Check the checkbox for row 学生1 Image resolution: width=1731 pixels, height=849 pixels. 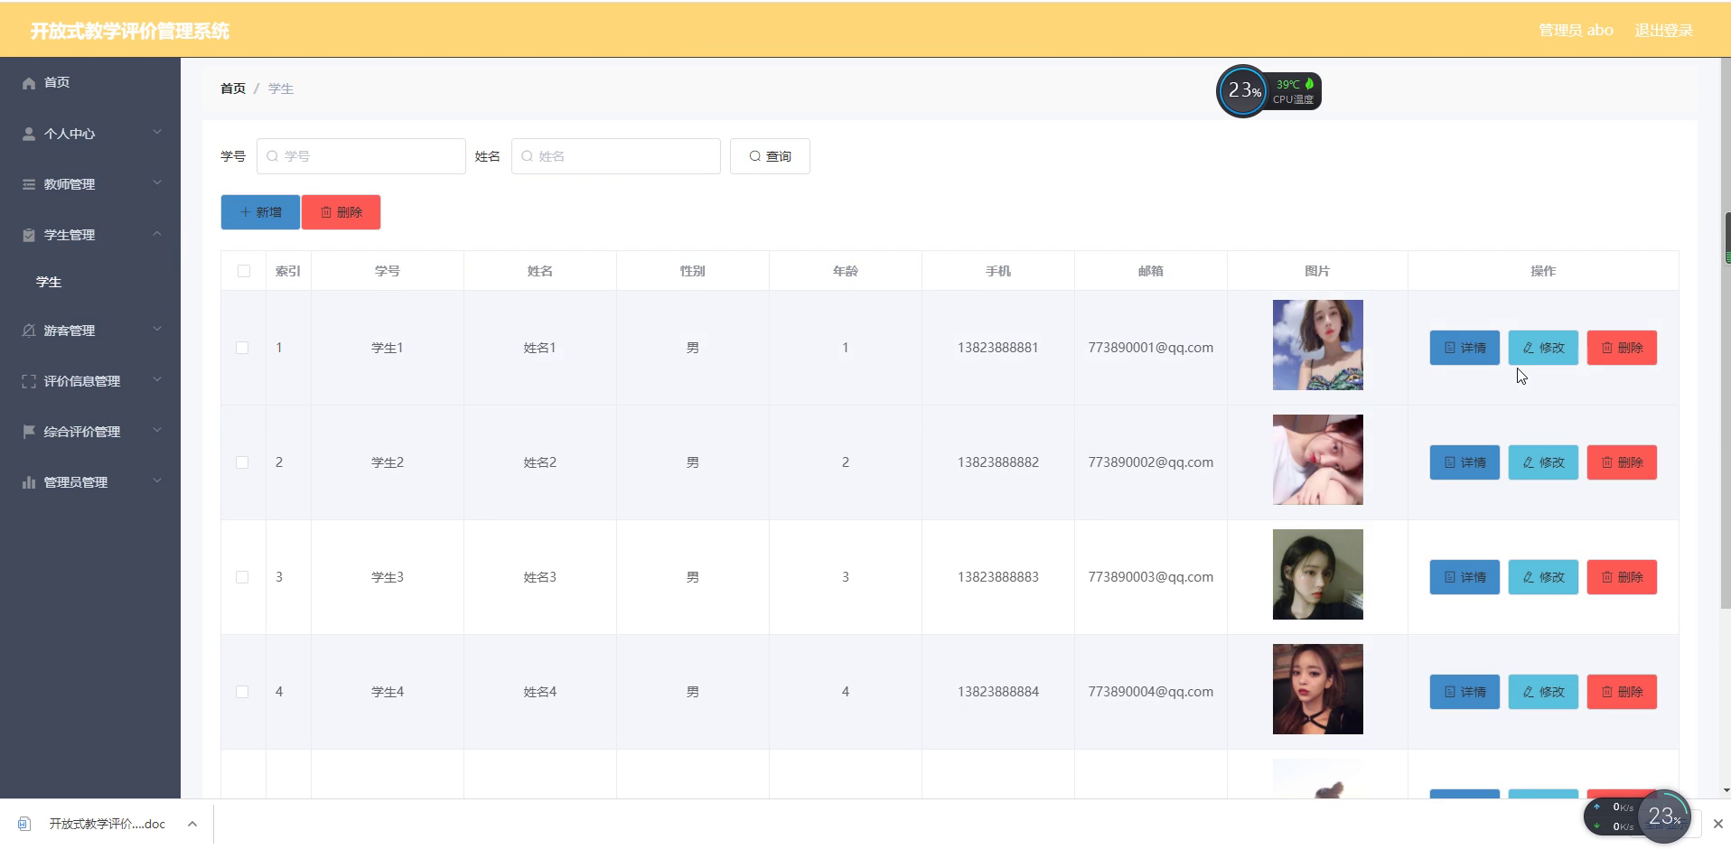pyautogui.click(x=242, y=348)
